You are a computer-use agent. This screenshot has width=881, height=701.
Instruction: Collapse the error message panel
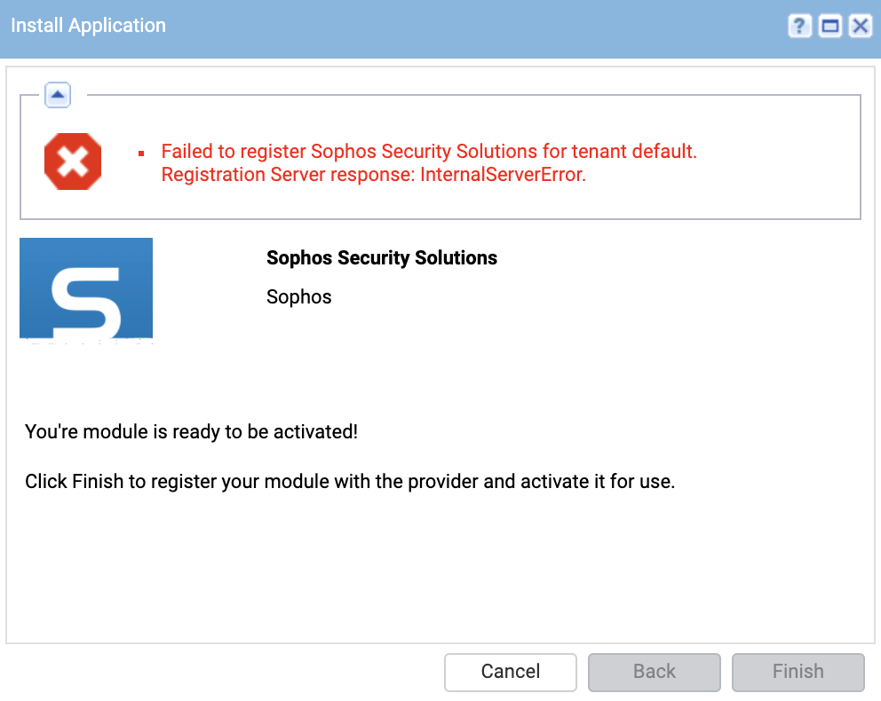point(58,95)
